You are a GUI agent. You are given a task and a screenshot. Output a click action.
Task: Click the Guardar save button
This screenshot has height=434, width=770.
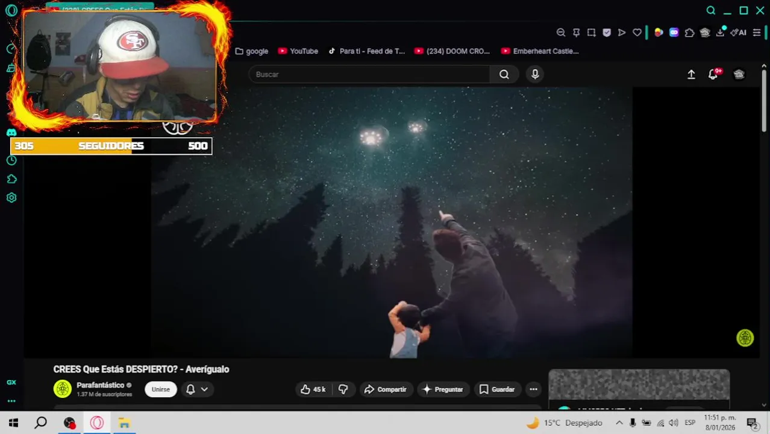(497, 389)
